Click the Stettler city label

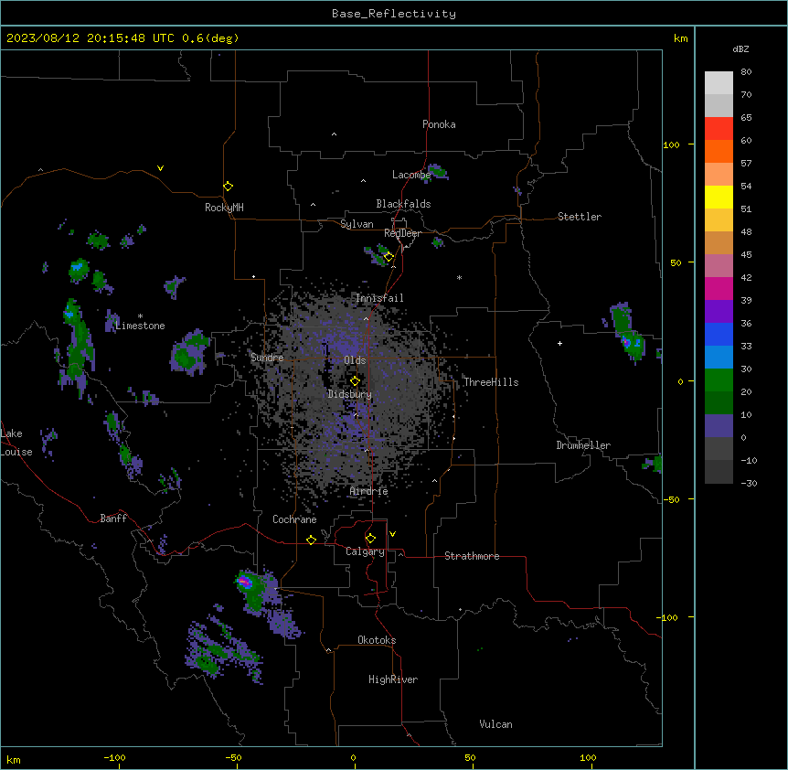(580, 217)
